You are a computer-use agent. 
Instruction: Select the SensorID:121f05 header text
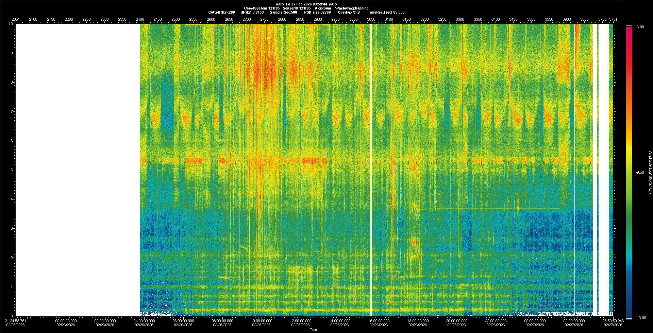[297, 8]
